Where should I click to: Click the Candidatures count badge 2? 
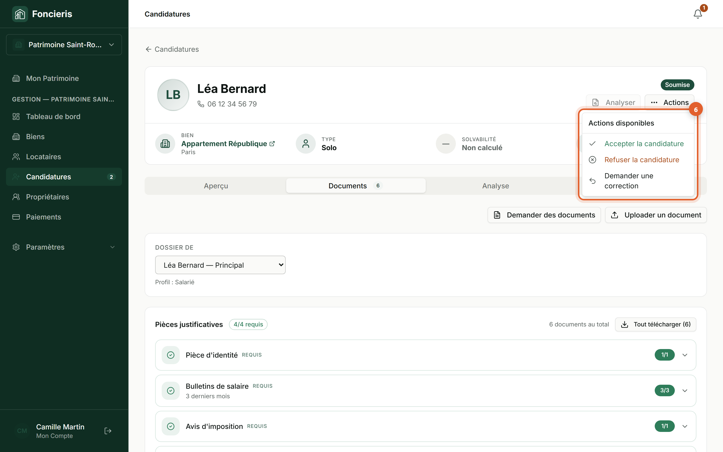tap(111, 177)
